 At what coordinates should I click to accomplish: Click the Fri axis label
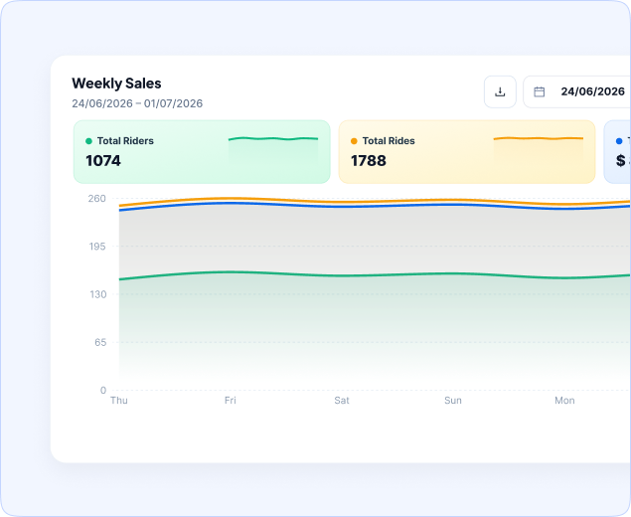point(231,401)
